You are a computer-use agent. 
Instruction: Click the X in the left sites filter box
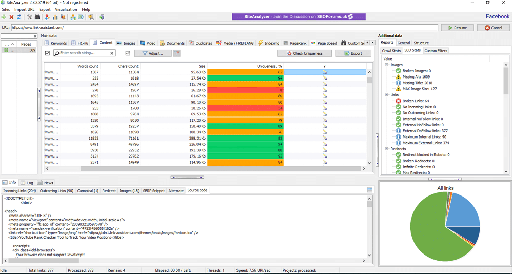click(35, 36)
